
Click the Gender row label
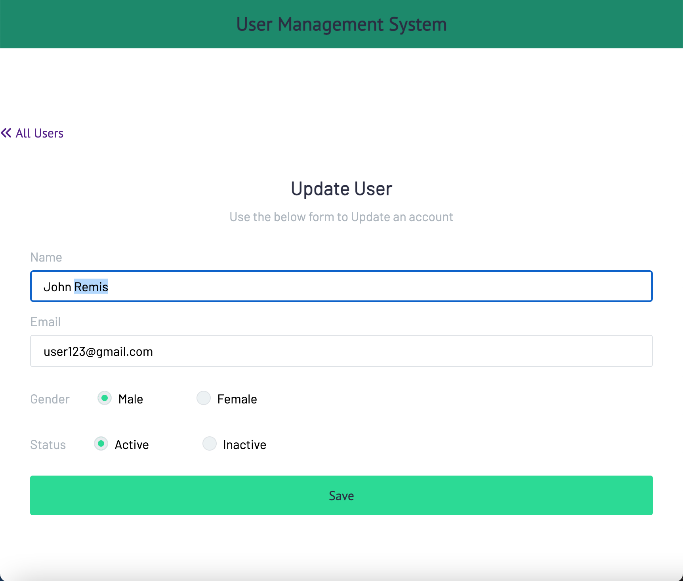click(x=50, y=399)
